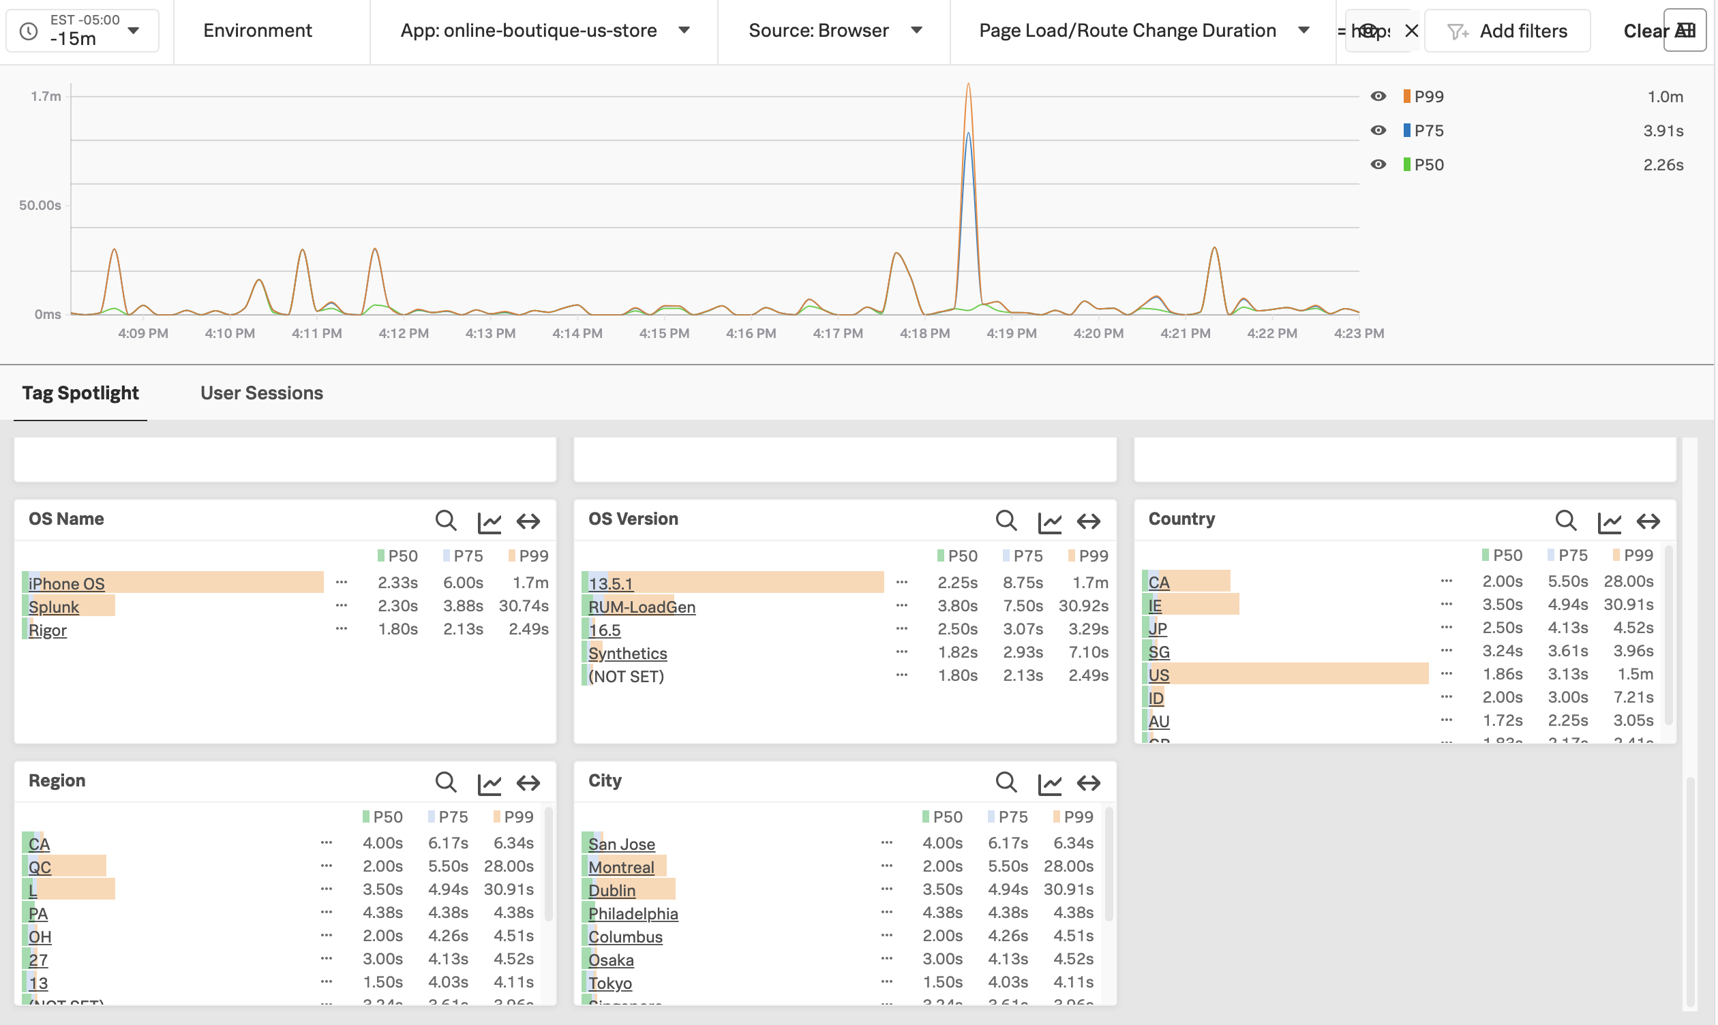Image resolution: width=1718 pixels, height=1025 pixels.
Task: Open chart view icon in OS Version panel
Action: [1049, 521]
